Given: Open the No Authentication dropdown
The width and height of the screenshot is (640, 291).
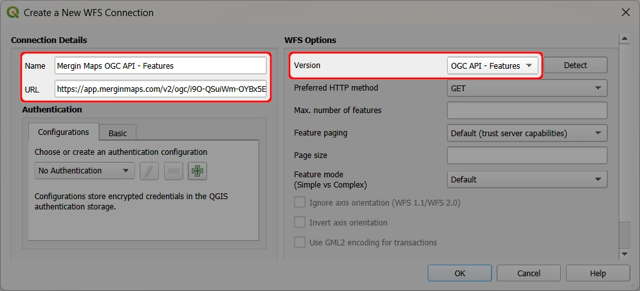Looking at the screenshot, I should [84, 171].
